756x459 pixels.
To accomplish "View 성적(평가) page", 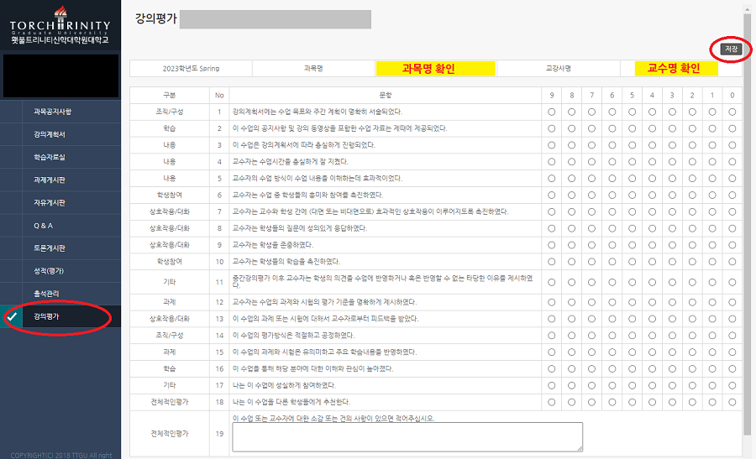I will pos(50,271).
